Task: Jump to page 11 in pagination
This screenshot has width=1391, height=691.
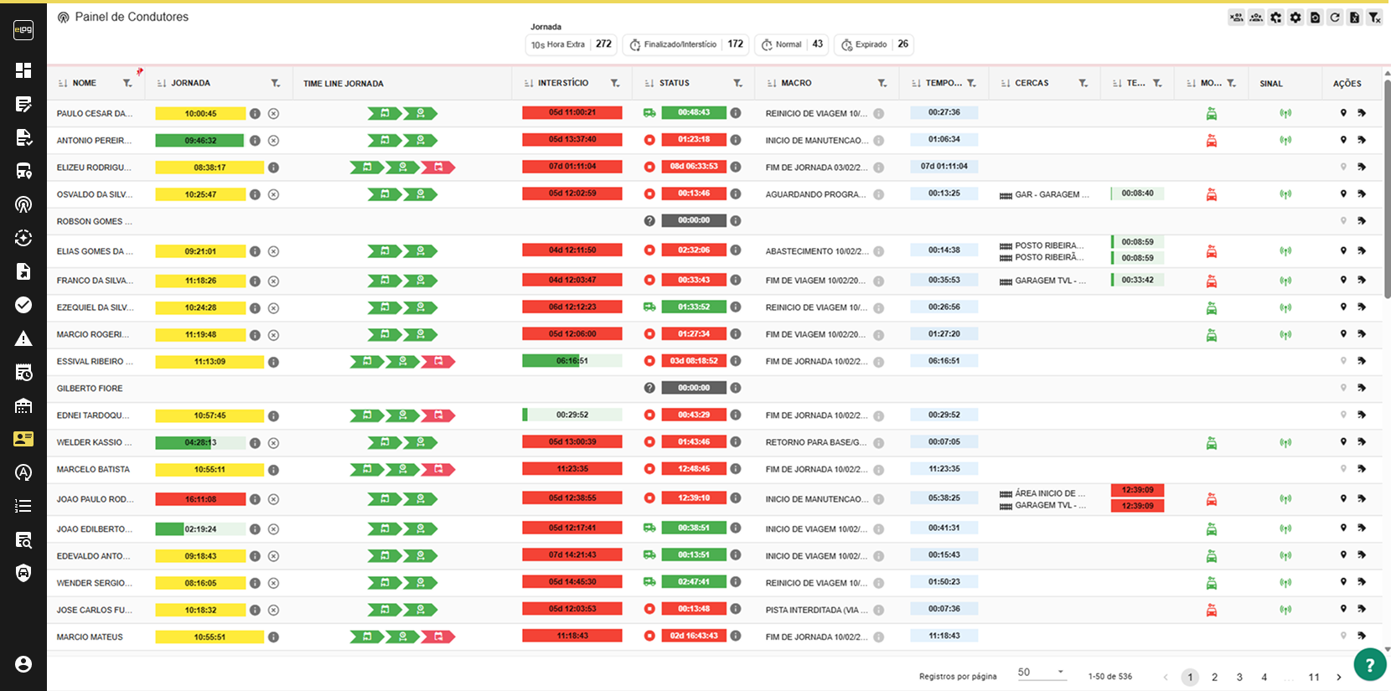Action: click(x=1313, y=677)
